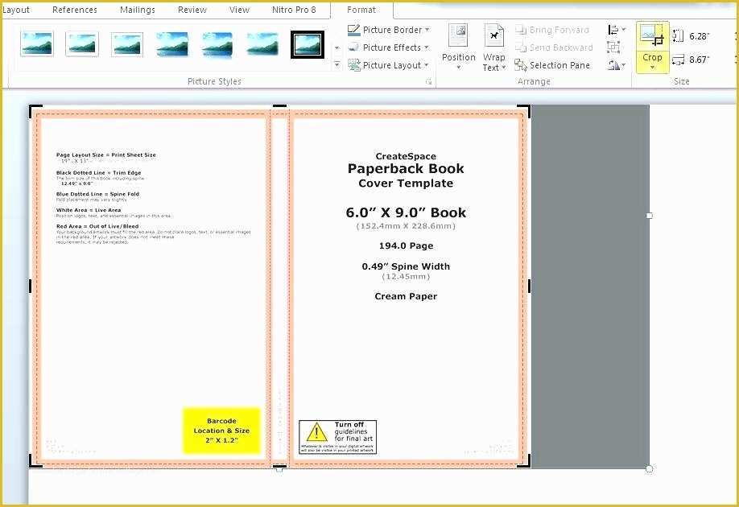This screenshot has height=507, width=739.
Task: Open the Rotate objects menu icon
Action: (617, 65)
